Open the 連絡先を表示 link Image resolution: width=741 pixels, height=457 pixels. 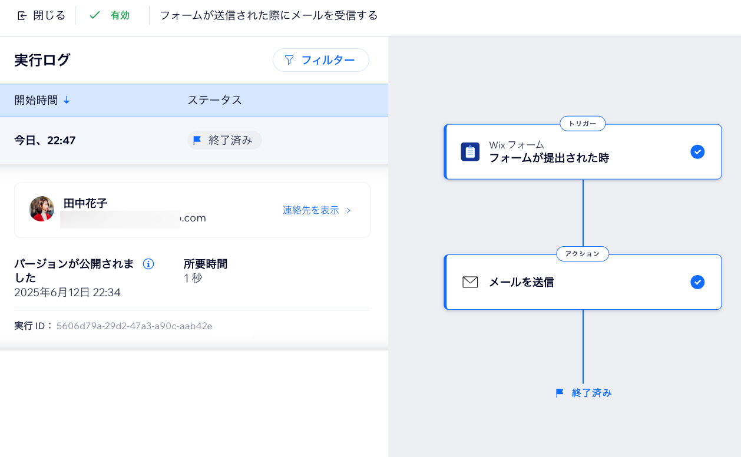click(x=310, y=210)
